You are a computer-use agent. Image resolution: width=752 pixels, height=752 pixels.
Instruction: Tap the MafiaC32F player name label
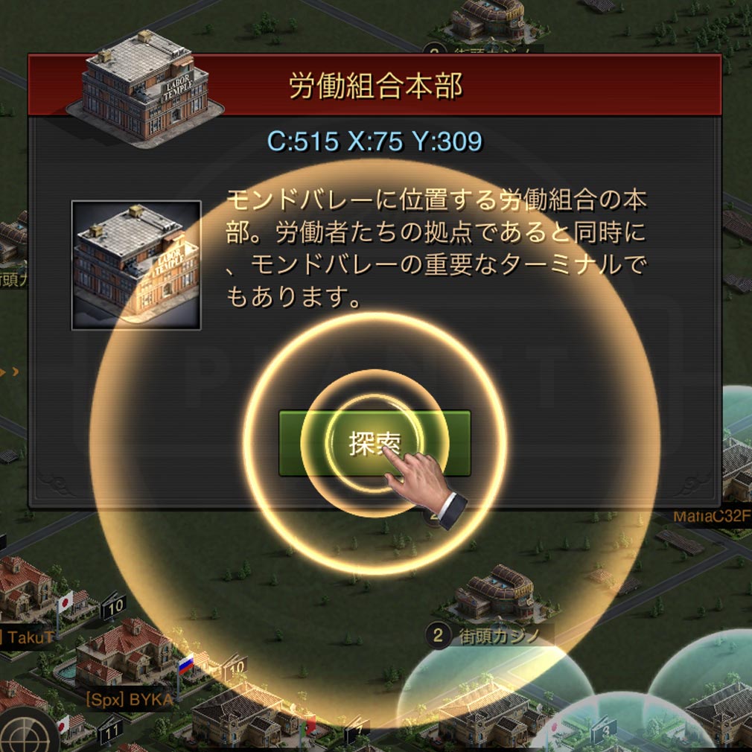[712, 517]
